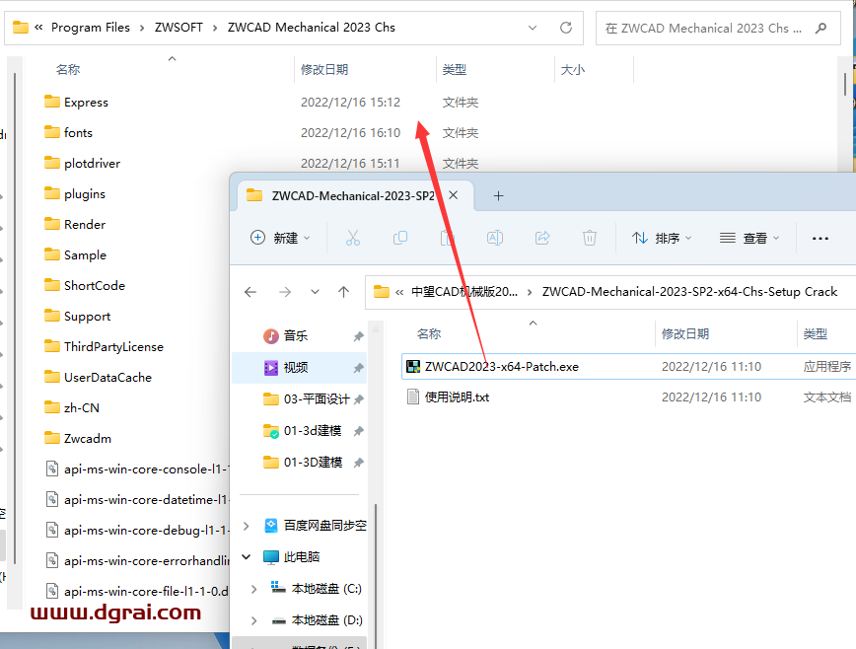Select the fonts folder
856x649 pixels.
pyautogui.click(x=78, y=132)
